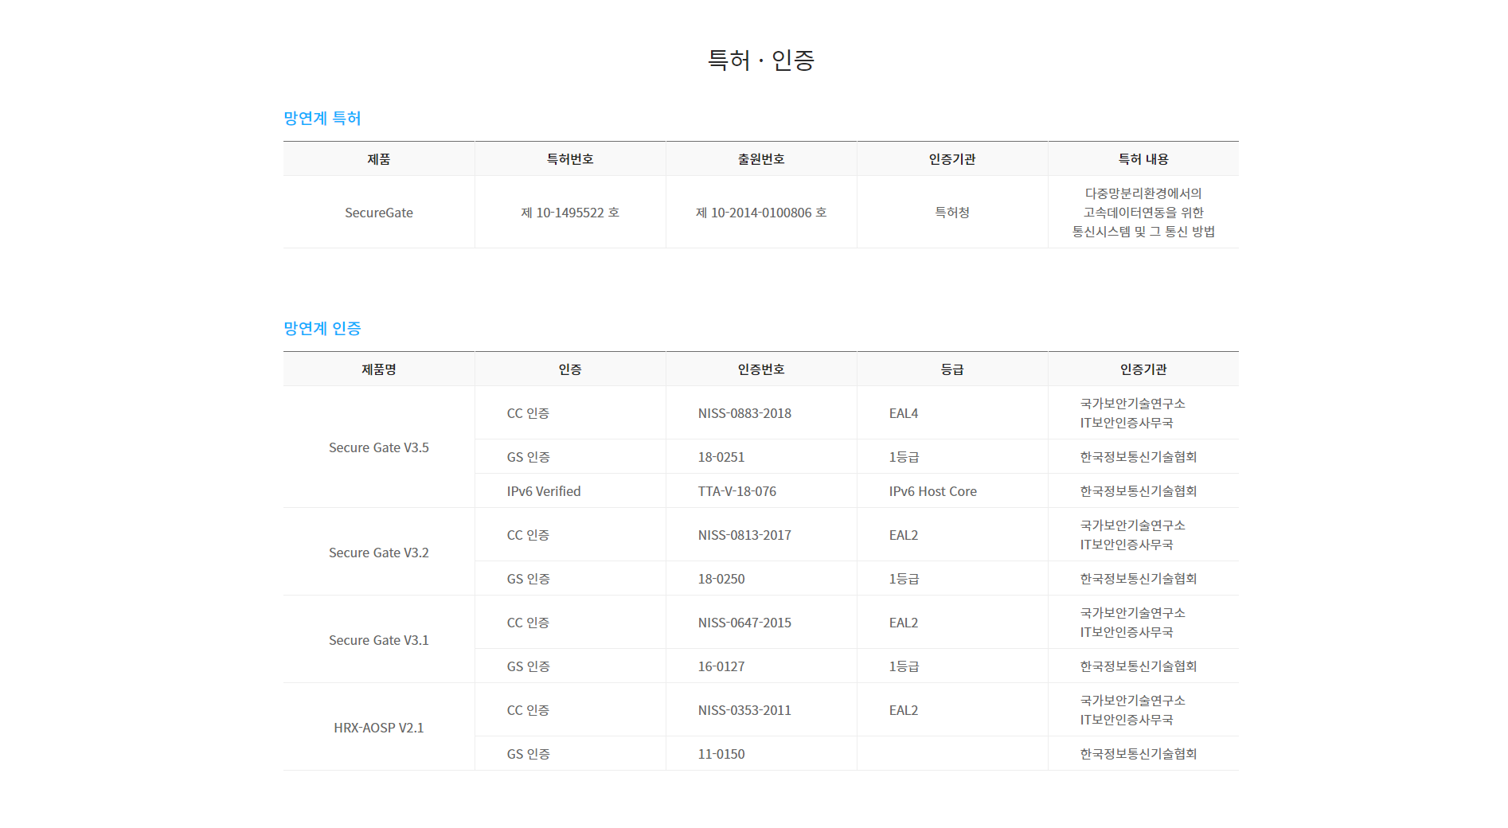The width and height of the screenshot is (1508, 828).
Task: Click GS 인증 in the 18-0251 row
Action: click(528, 457)
